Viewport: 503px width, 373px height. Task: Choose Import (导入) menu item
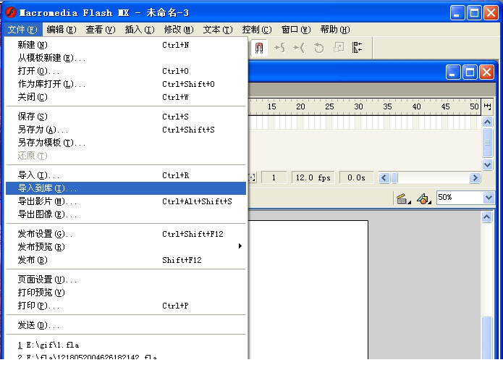(126, 175)
